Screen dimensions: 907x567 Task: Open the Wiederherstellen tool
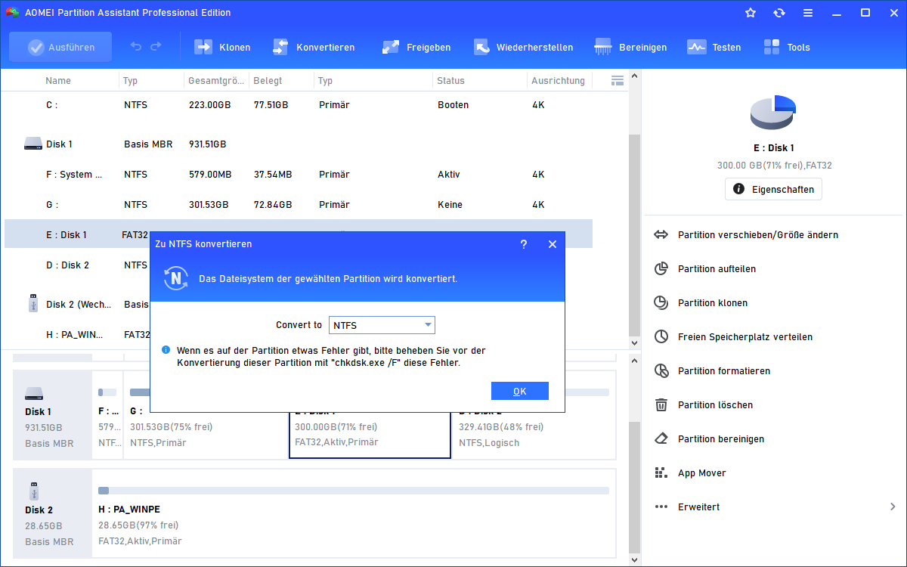481,47
